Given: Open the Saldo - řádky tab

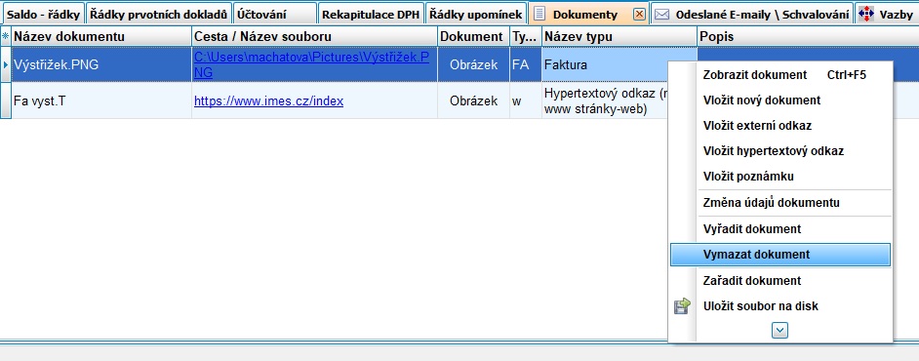Looking at the screenshot, I should 43,15.
